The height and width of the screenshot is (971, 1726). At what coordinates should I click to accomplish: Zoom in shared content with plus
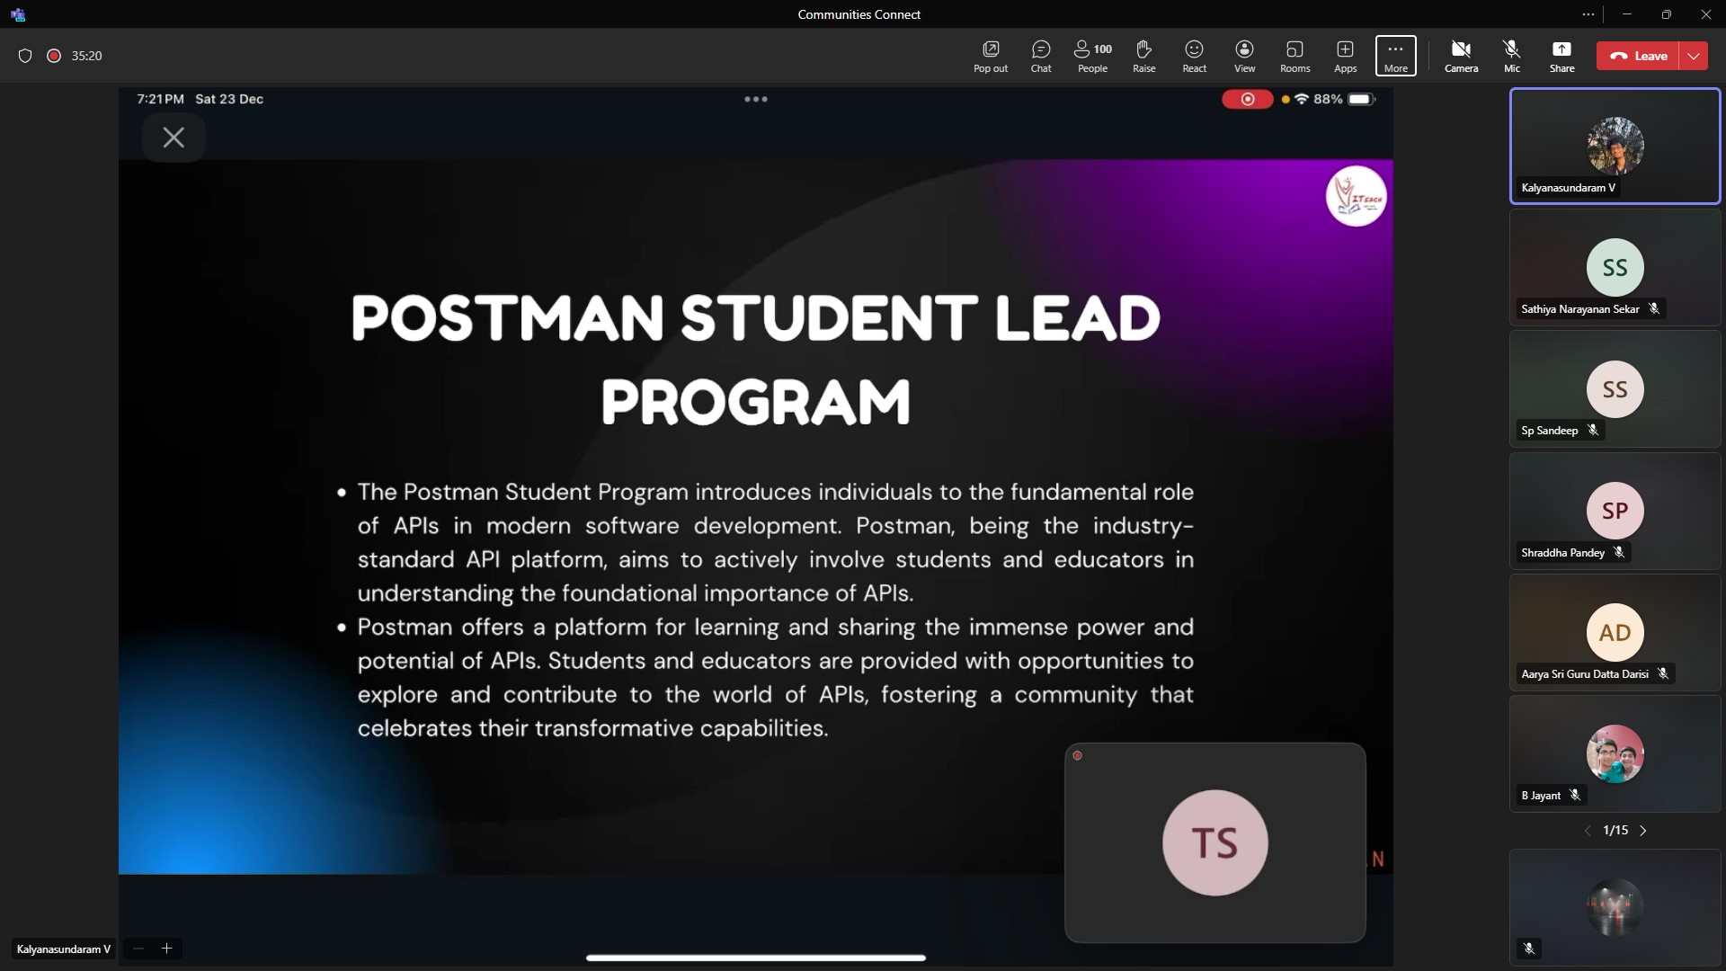(x=166, y=949)
